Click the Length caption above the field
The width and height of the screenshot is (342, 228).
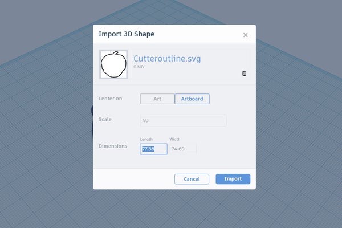pyautogui.click(x=146, y=139)
